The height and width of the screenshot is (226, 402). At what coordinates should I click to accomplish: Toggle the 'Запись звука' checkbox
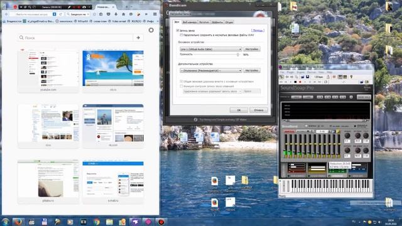pos(177,31)
